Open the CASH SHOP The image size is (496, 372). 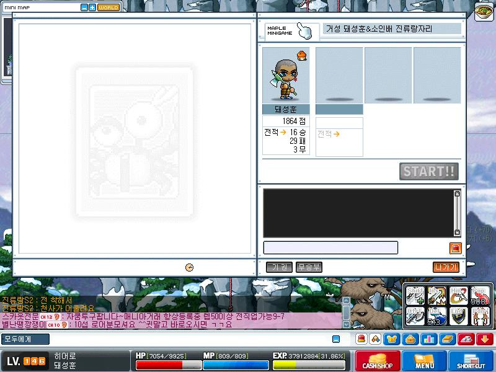378,361
